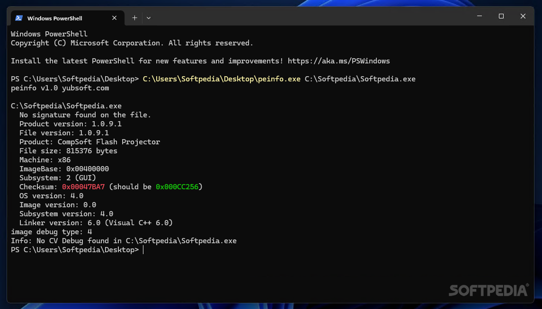Open a new tab with plus button
The height and width of the screenshot is (309, 542).
134,18
